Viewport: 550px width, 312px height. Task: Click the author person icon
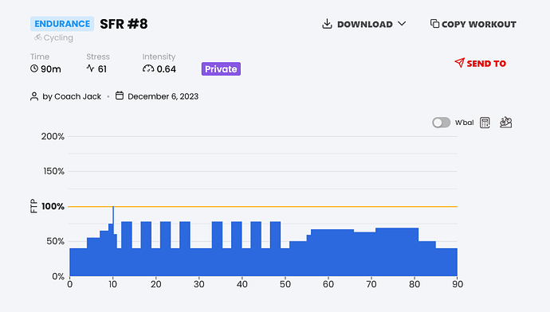tap(34, 96)
